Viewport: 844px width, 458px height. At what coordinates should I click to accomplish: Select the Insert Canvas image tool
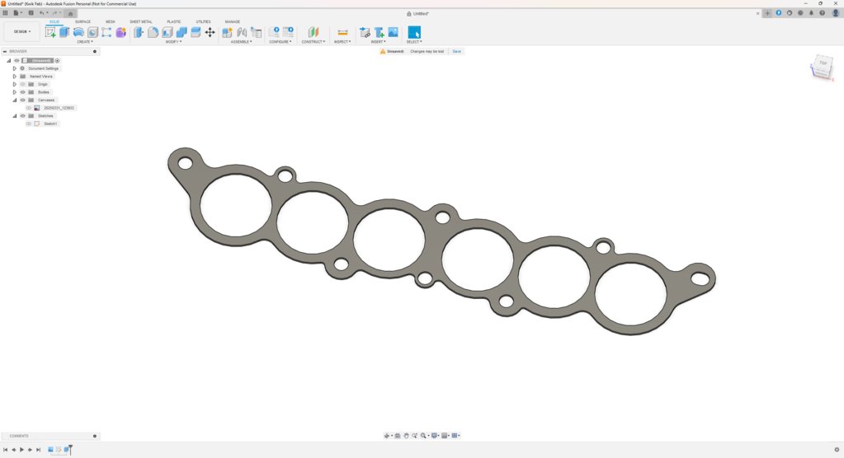coord(394,32)
